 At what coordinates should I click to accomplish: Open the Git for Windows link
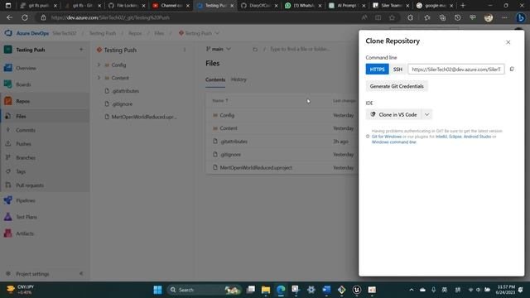[x=387, y=137]
